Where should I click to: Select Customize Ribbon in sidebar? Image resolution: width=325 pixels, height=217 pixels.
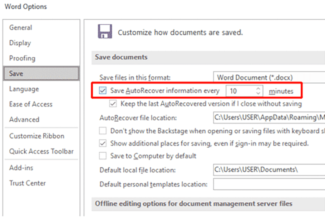(37, 136)
